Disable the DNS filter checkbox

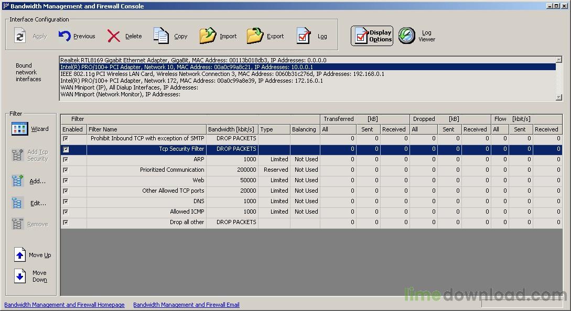(x=66, y=201)
